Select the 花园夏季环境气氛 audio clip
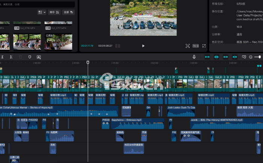This screenshot has width=263, height=163. pos(190,136)
